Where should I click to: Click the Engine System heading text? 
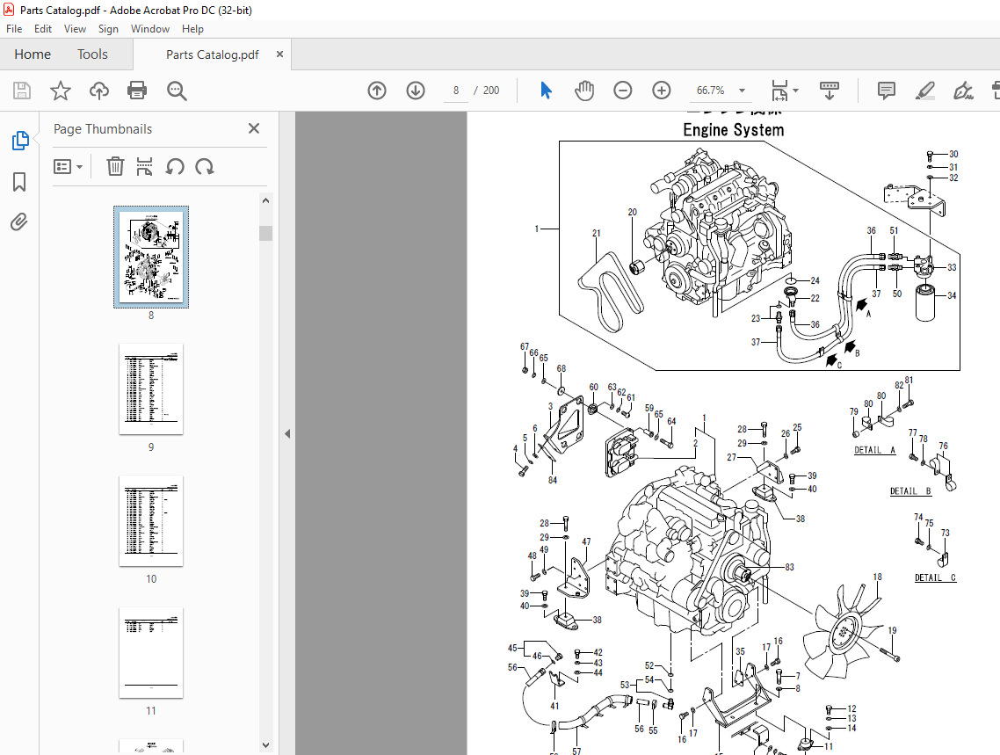(734, 130)
